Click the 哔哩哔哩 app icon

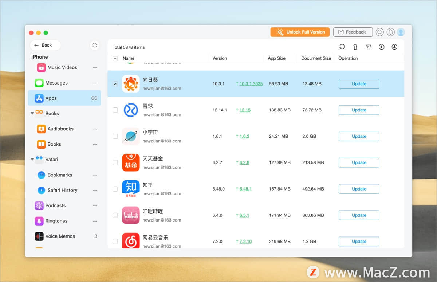point(131,215)
